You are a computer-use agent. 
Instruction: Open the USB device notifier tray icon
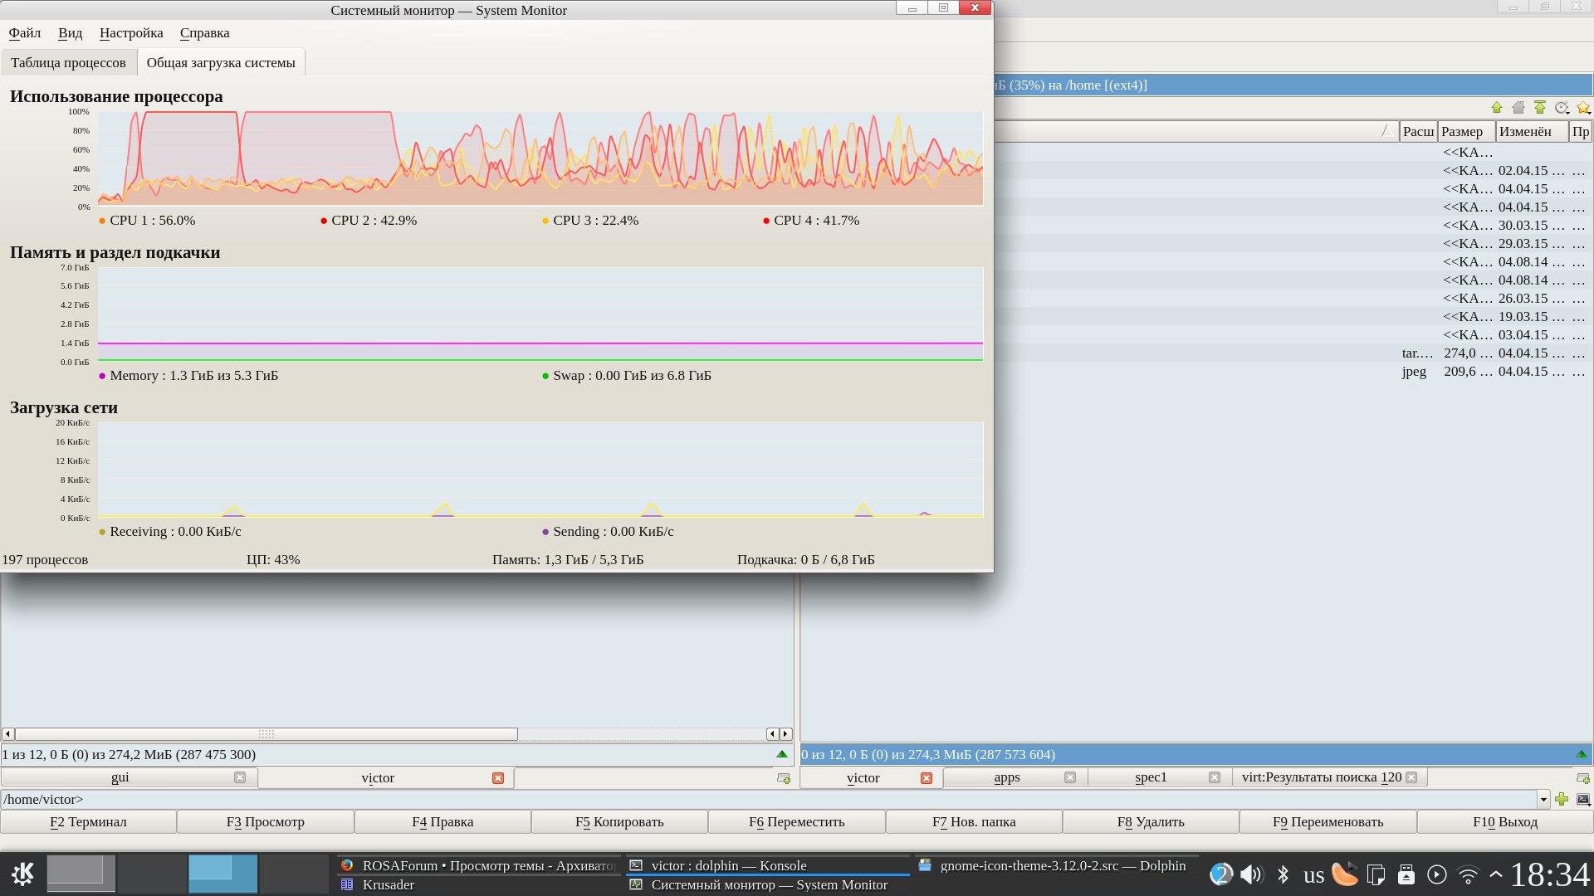[x=1406, y=874]
